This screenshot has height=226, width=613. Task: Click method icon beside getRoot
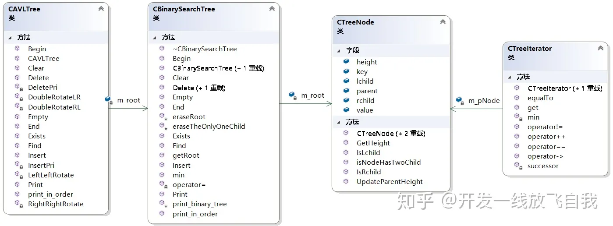[162, 155]
